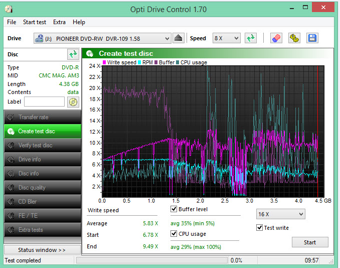Image resolution: width=340 pixels, height=268 pixels.
Task: Click the RPM legend swatch
Action: point(139,62)
